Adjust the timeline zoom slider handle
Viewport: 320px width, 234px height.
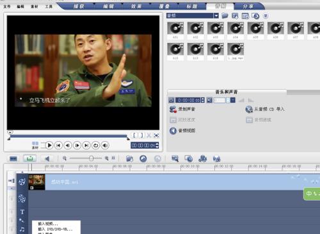coord(92,158)
